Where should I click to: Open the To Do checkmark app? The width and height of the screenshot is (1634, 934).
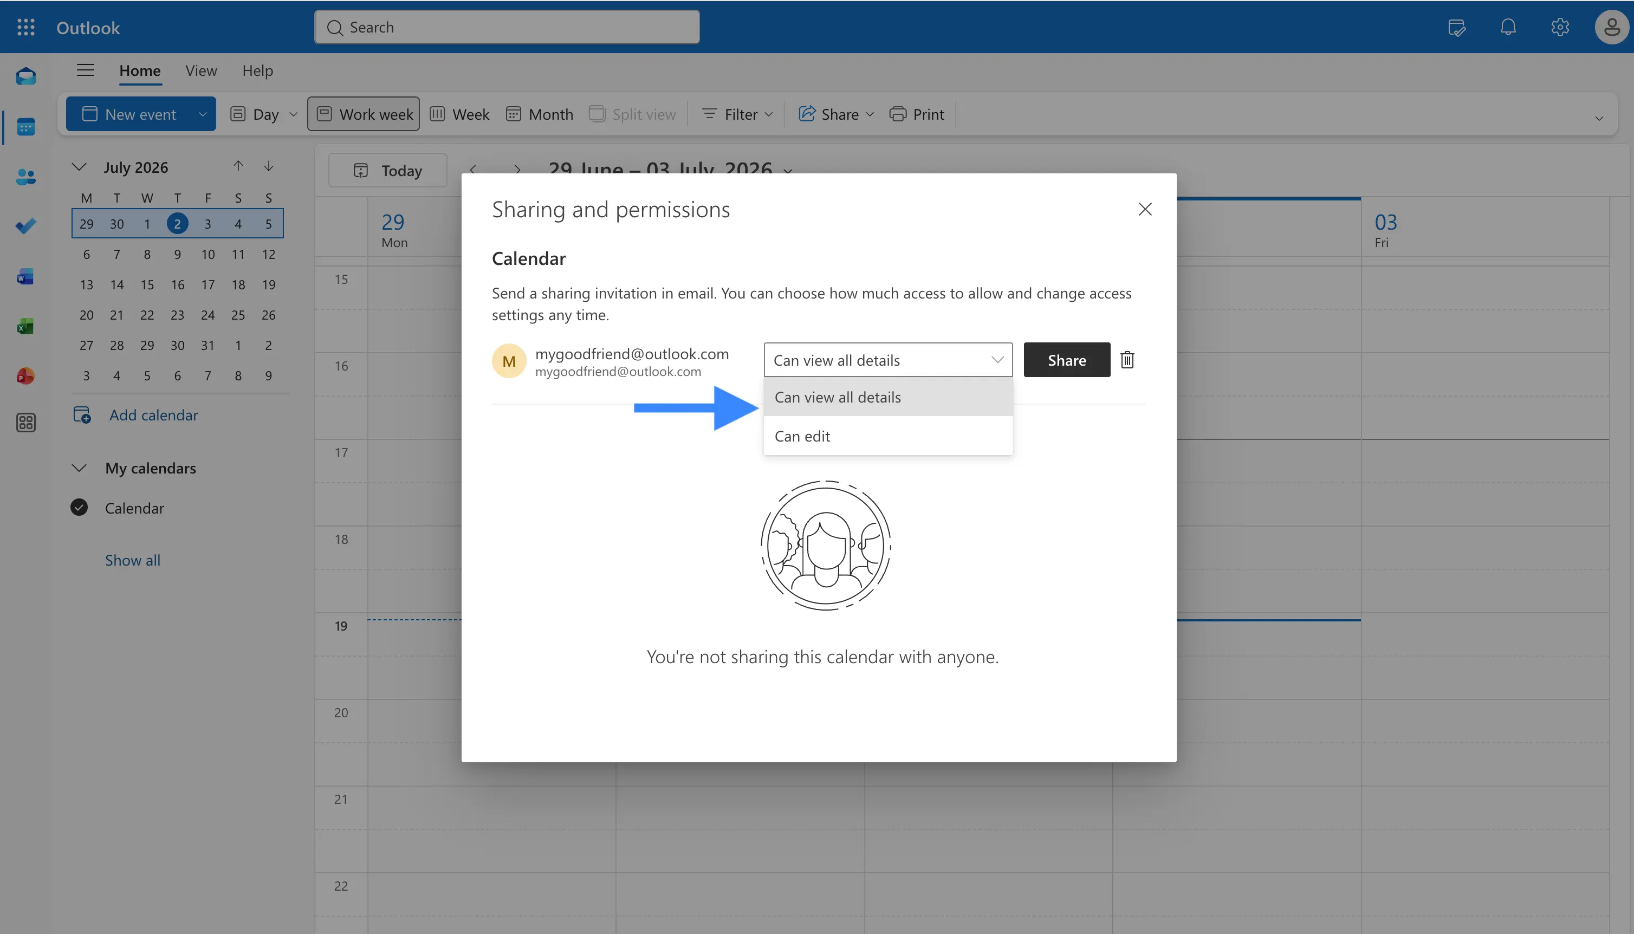click(x=25, y=226)
